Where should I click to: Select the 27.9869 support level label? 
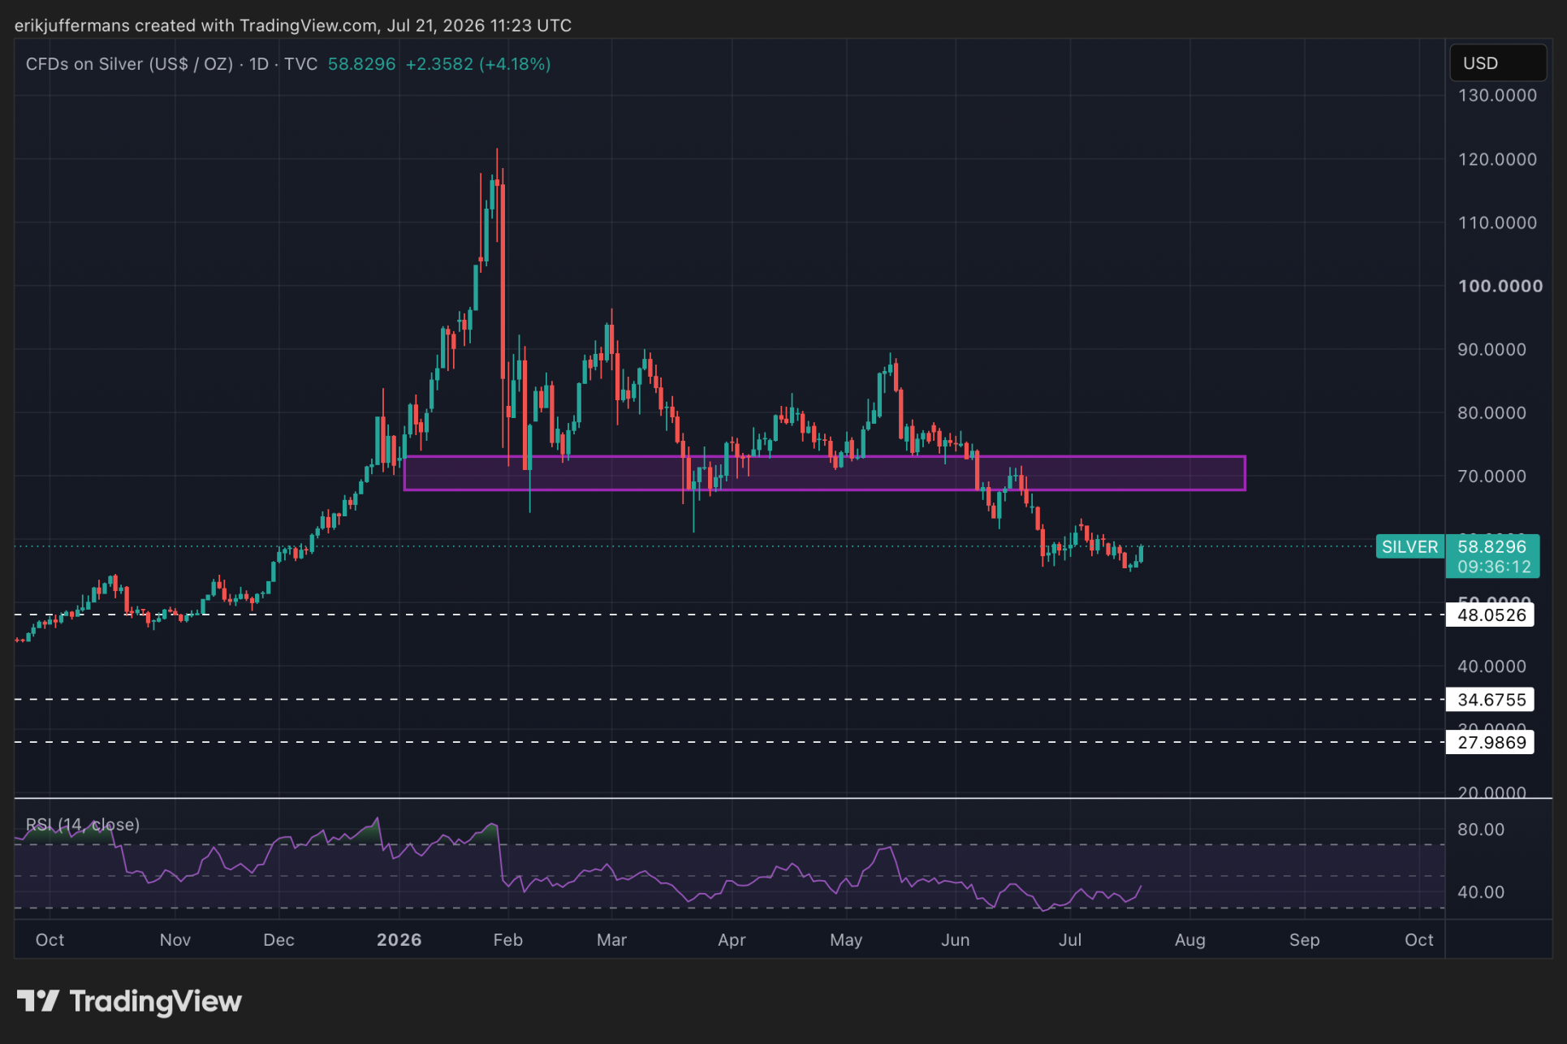[1490, 742]
